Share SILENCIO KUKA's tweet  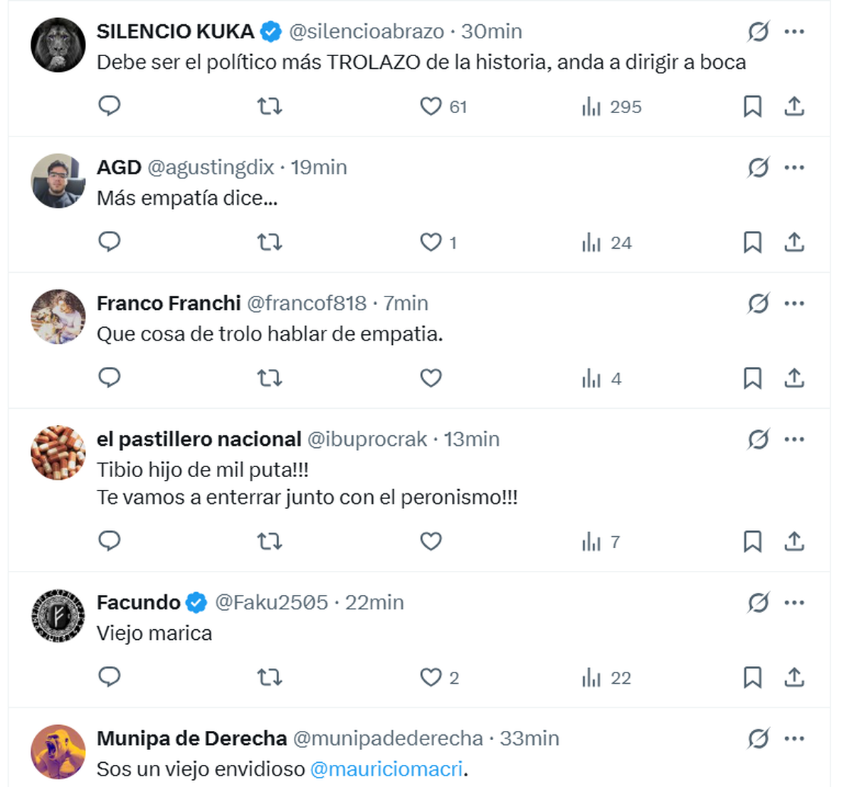point(794,107)
